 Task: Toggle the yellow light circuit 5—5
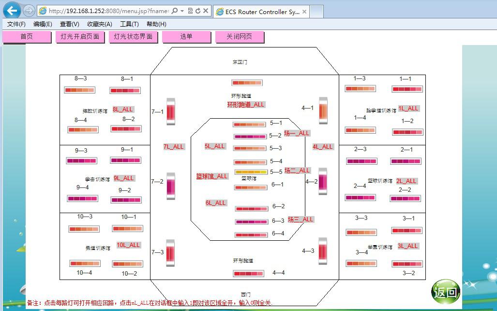[251, 172]
